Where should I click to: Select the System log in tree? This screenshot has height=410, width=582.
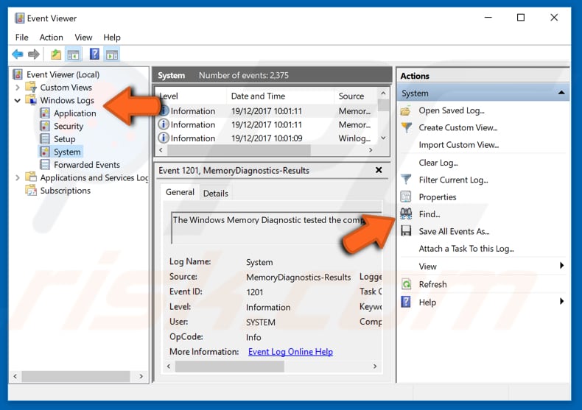pyautogui.click(x=67, y=152)
